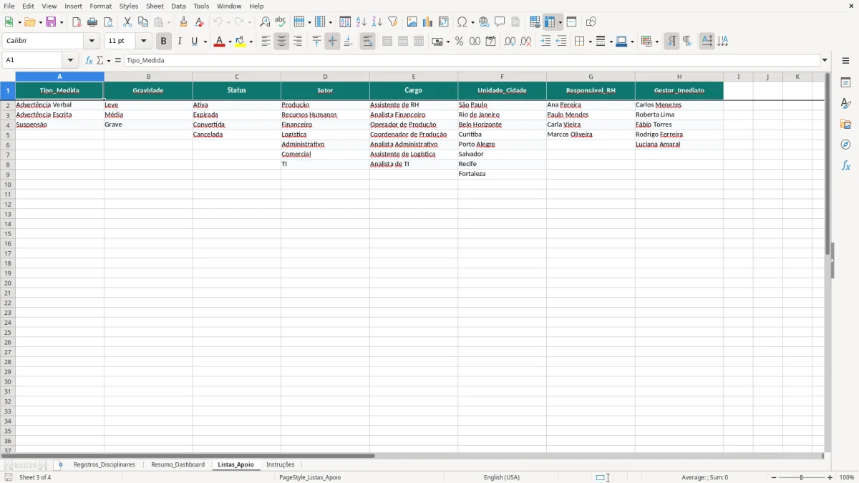Click the AutoFilter funnel icon
This screenshot has width=859, height=483.
[393, 22]
